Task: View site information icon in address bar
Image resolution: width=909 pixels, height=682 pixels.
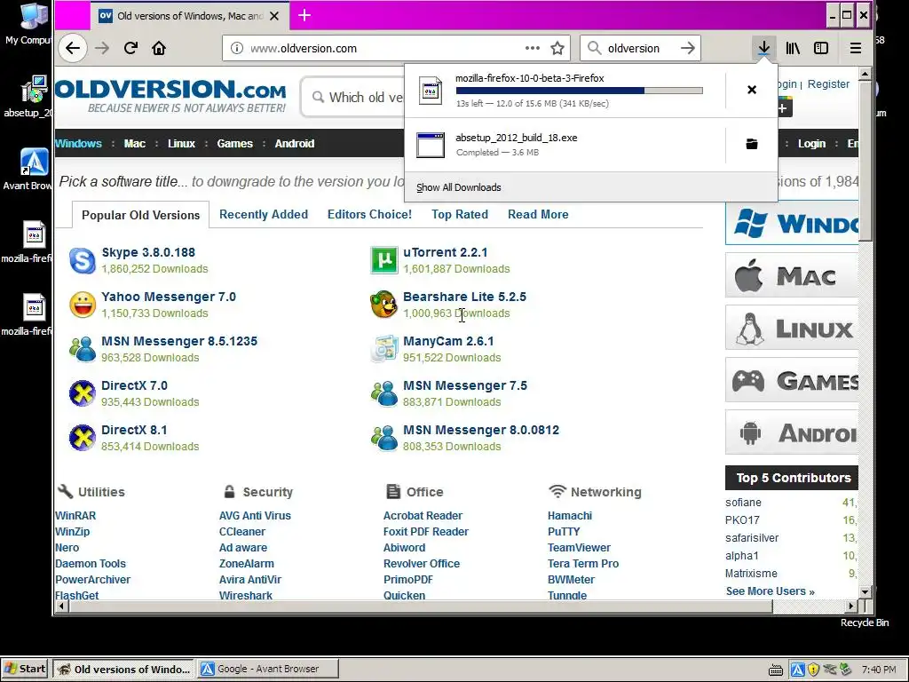Action: coord(236,48)
